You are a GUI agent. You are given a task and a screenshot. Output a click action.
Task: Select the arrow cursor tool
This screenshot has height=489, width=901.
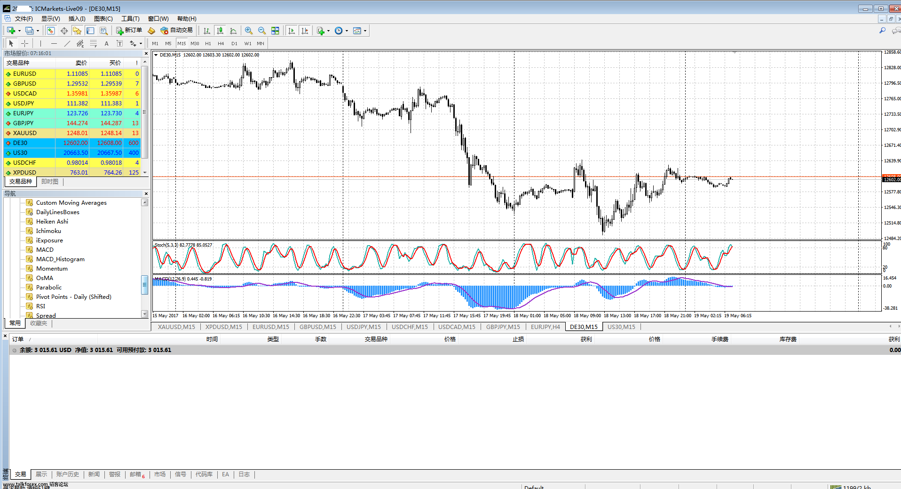(11, 43)
